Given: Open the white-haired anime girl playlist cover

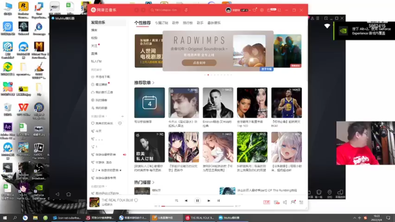Looking at the screenshot, I should 286,147.
